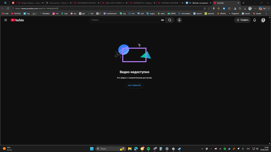This screenshot has height=152, width=271.
Task: Start voice search with the microphone icon
Action: [x=179, y=20]
